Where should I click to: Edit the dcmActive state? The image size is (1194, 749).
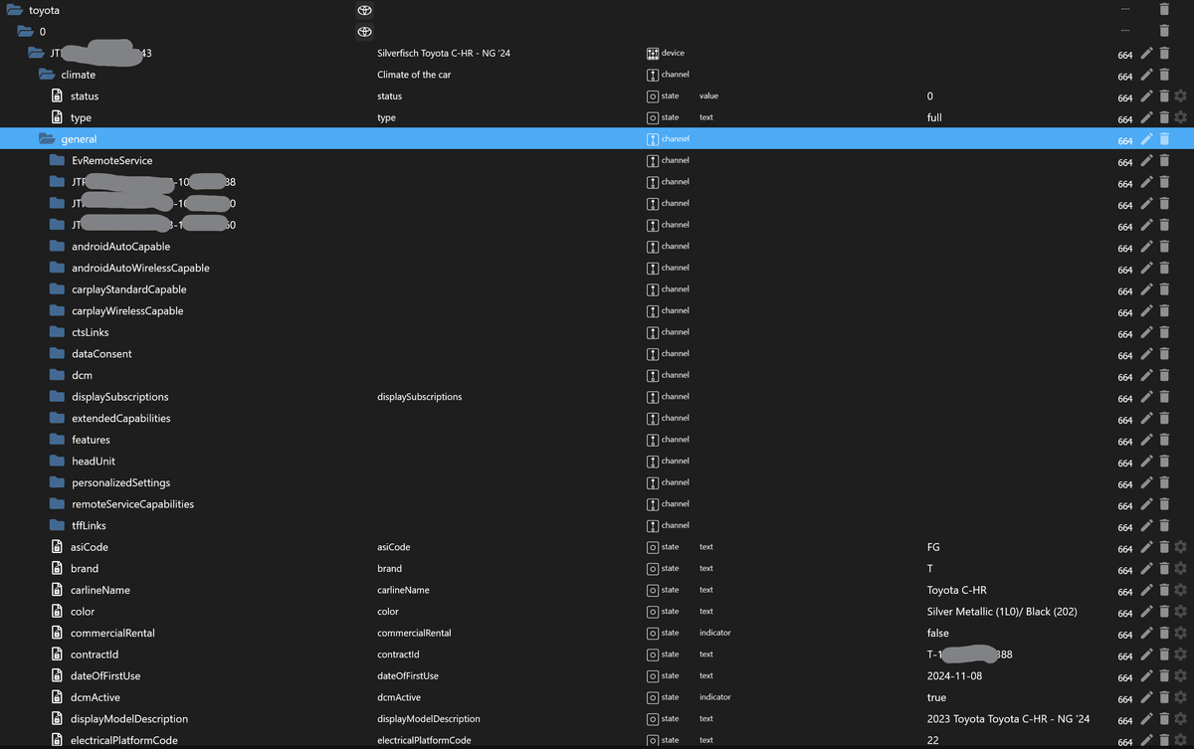(1146, 697)
